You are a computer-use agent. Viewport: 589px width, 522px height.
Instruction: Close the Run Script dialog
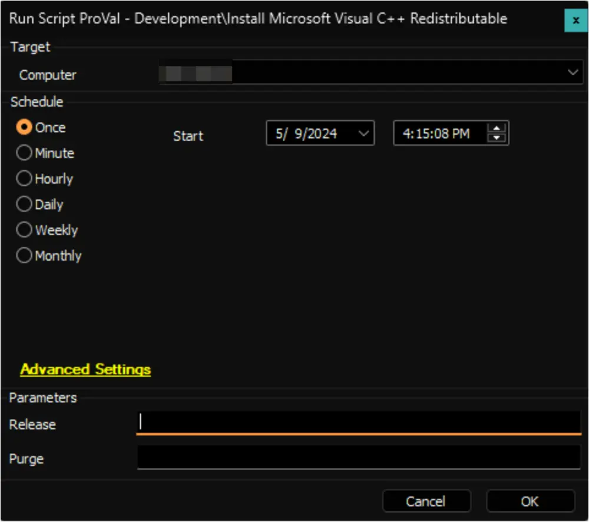[x=575, y=20]
